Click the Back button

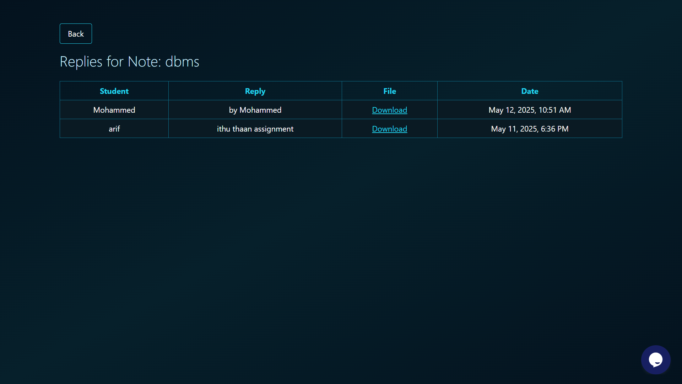76,34
